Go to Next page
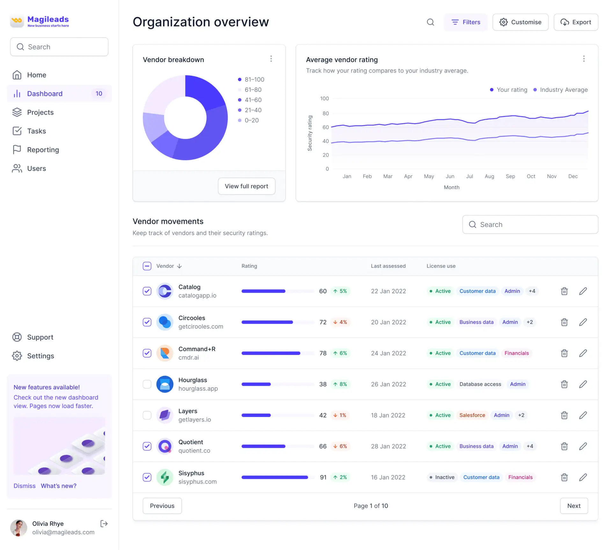 (x=574, y=506)
